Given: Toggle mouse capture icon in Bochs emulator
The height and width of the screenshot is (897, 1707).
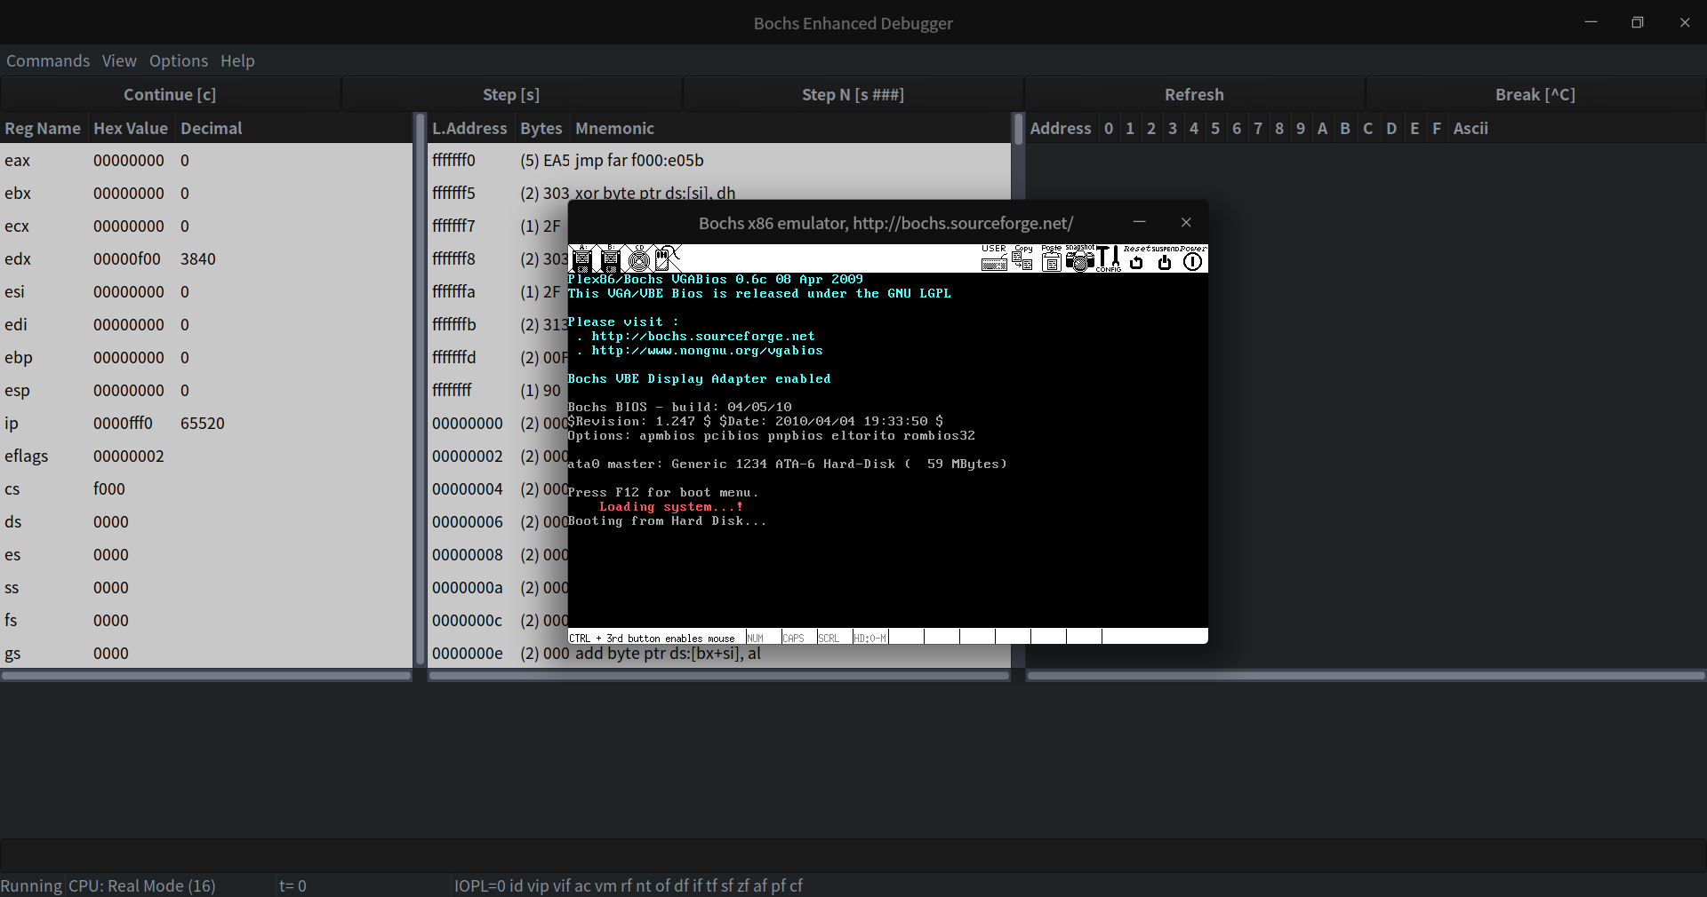Looking at the screenshot, I should tap(667, 258).
